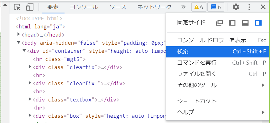Click the "textbox" class value text

(81, 100)
